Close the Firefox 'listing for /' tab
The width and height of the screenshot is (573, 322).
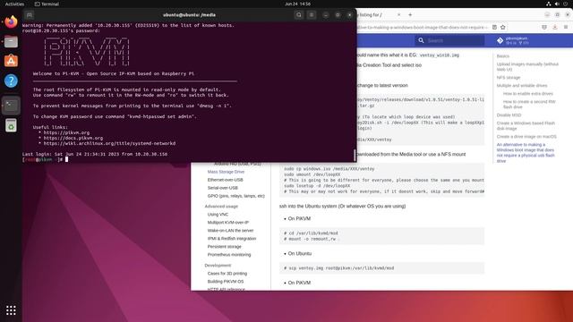398,14
